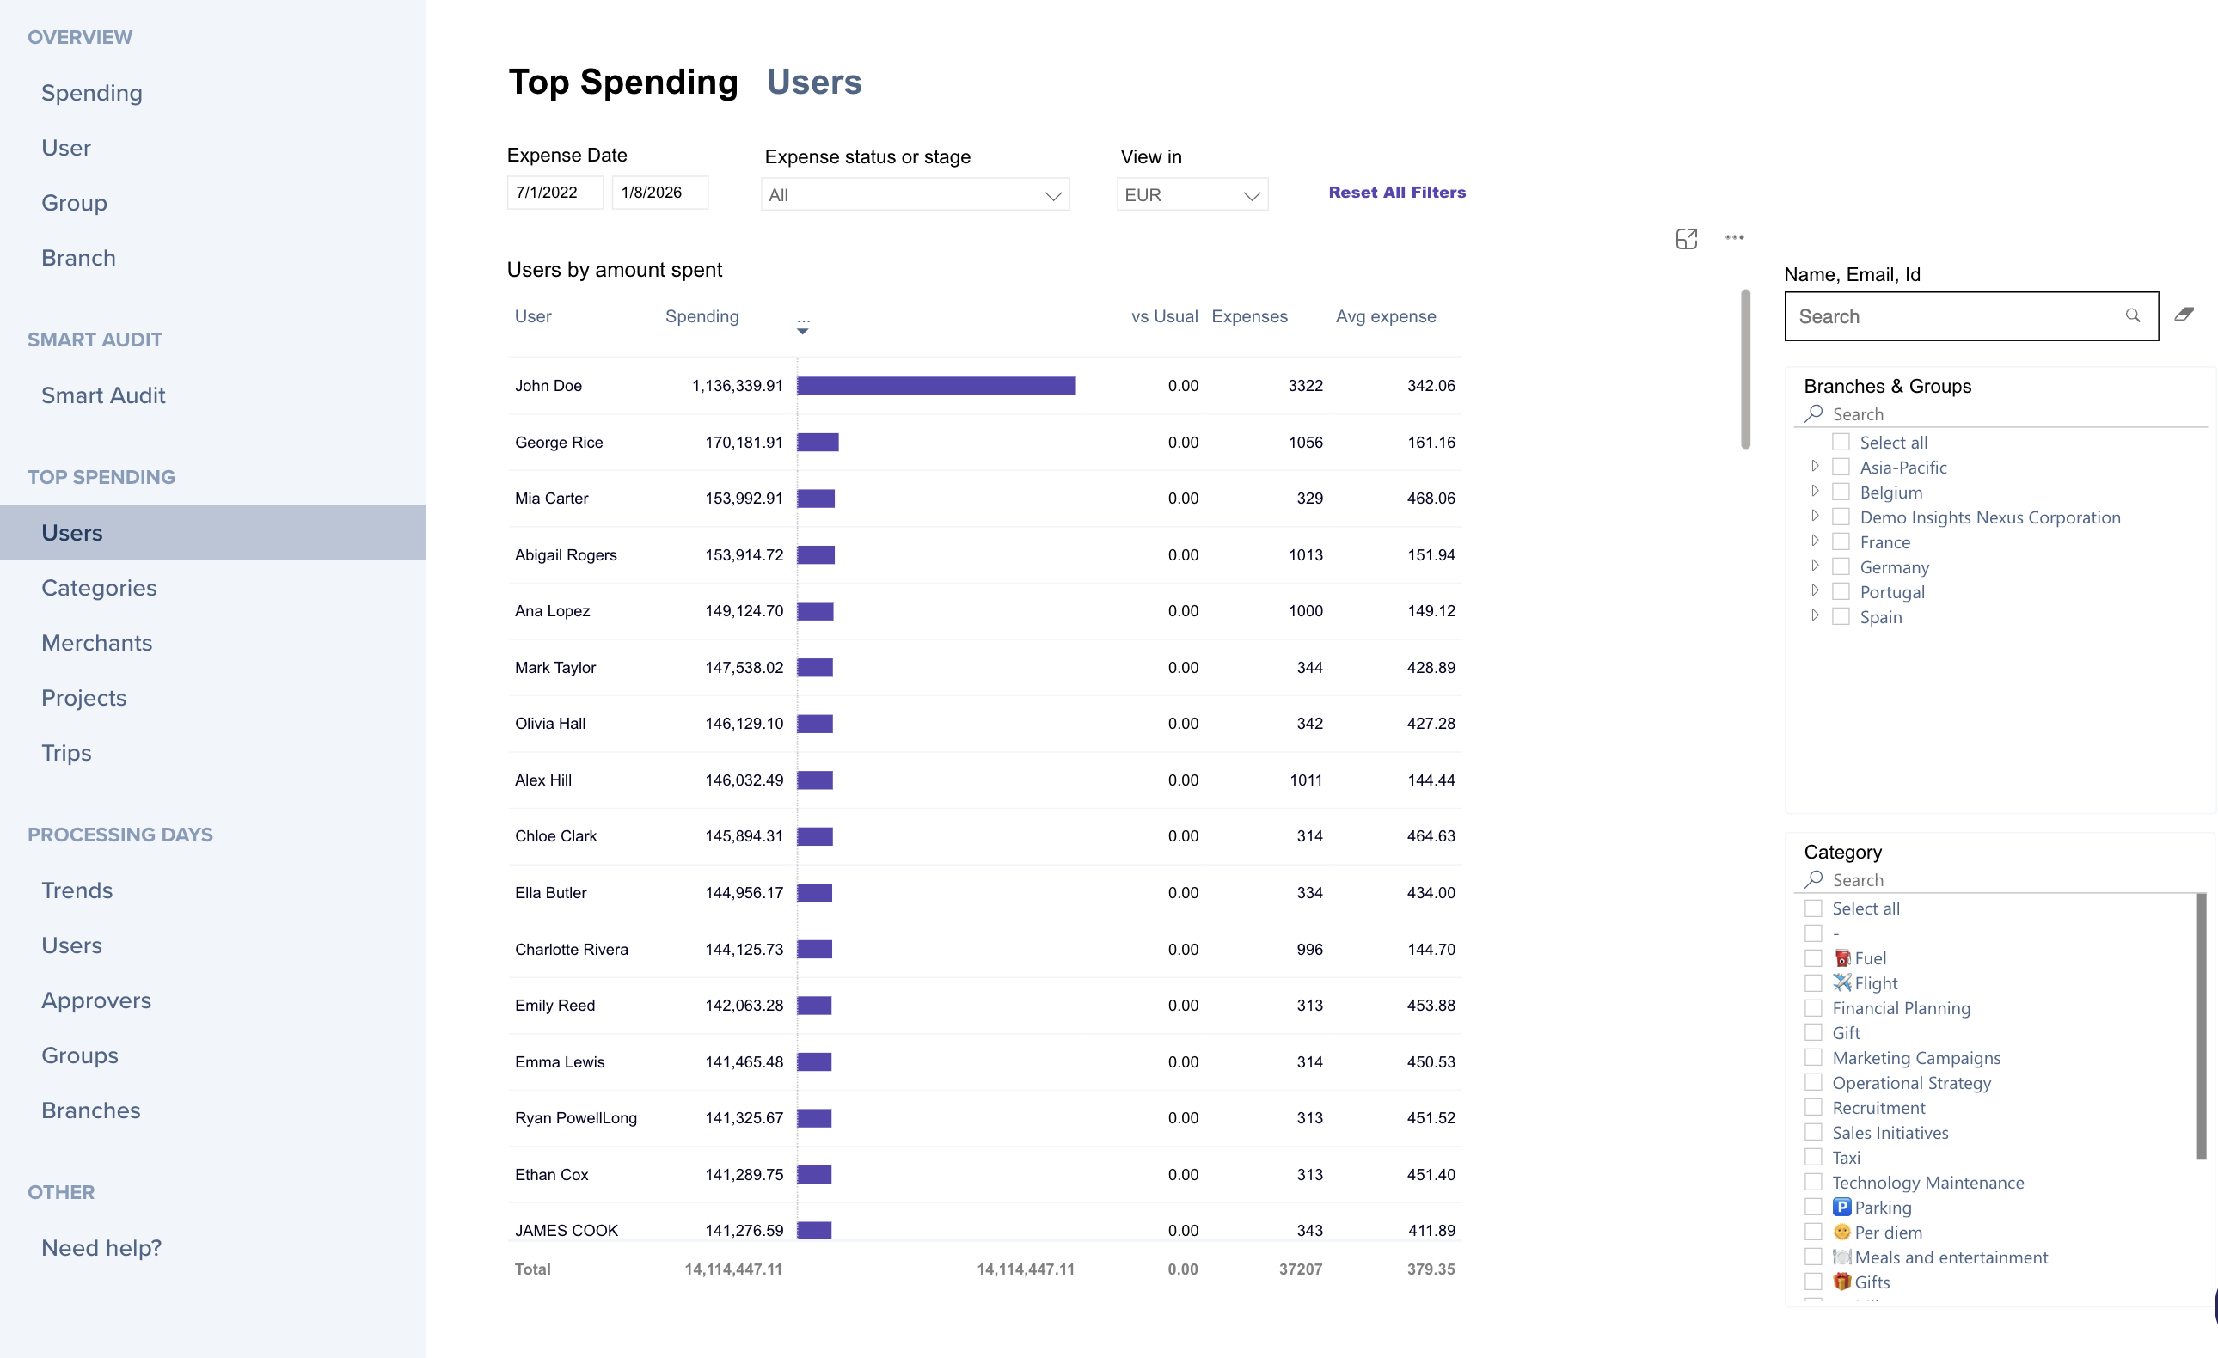Click John Doe's purple spending bar
2218x1358 pixels.
(935, 386)
